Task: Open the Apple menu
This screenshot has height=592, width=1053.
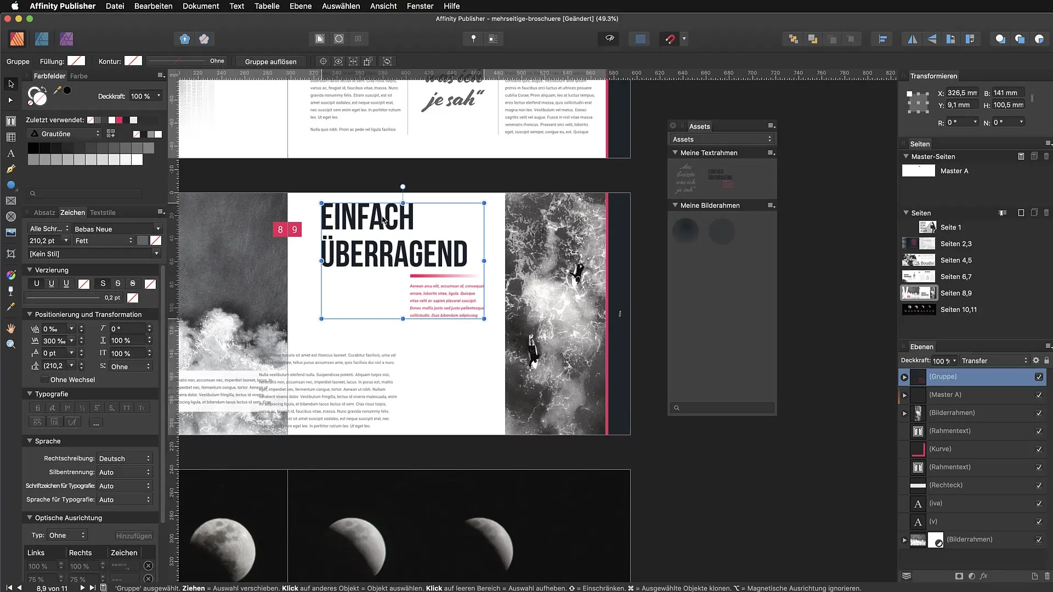Action: (15, 6)
